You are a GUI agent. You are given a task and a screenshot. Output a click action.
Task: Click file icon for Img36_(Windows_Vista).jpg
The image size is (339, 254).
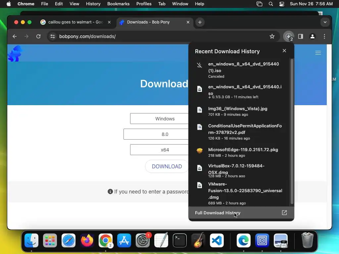tap(200, 110)
